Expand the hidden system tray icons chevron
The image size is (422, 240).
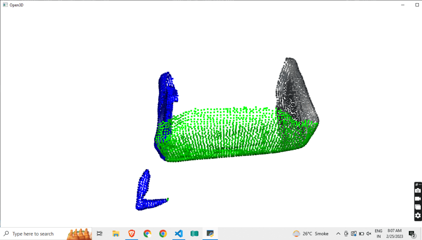338,233
